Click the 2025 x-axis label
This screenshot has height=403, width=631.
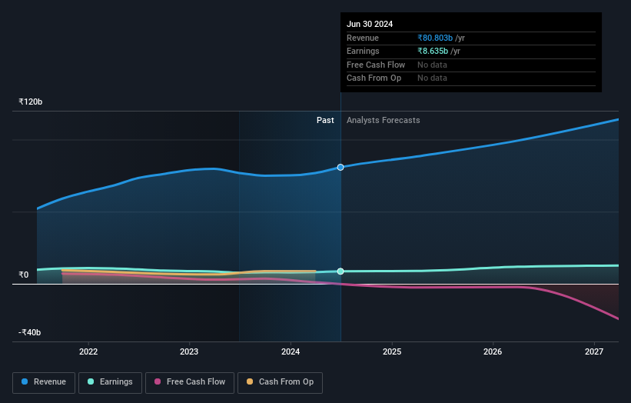tap(391, 351)
